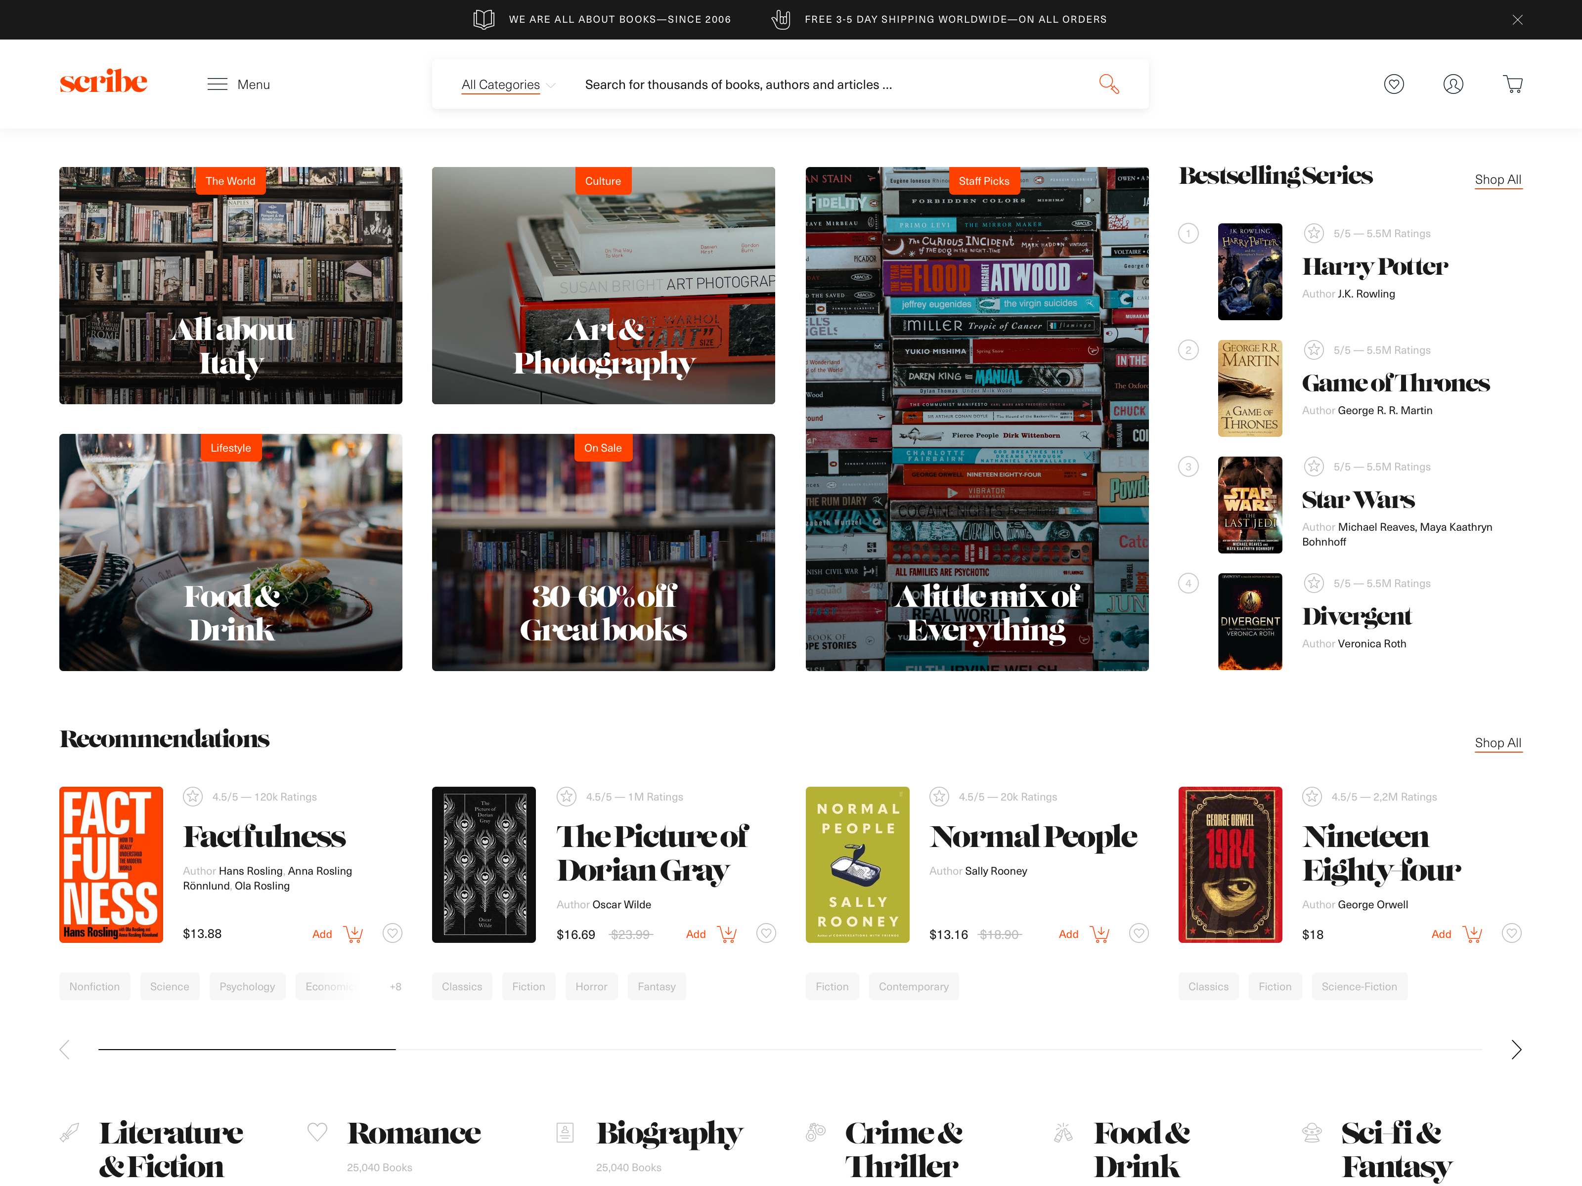Select the Staff Picks tag

(984, 181)
